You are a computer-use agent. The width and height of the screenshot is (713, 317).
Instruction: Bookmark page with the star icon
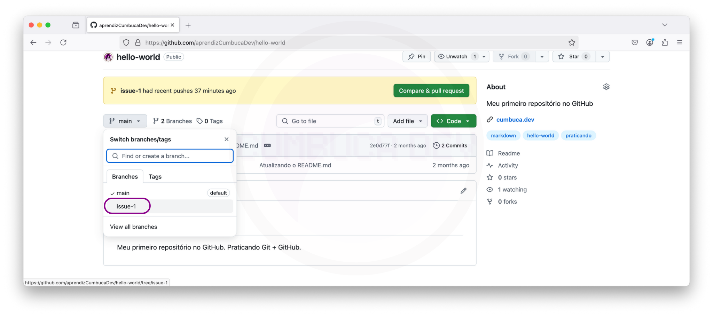pos(572,42)
